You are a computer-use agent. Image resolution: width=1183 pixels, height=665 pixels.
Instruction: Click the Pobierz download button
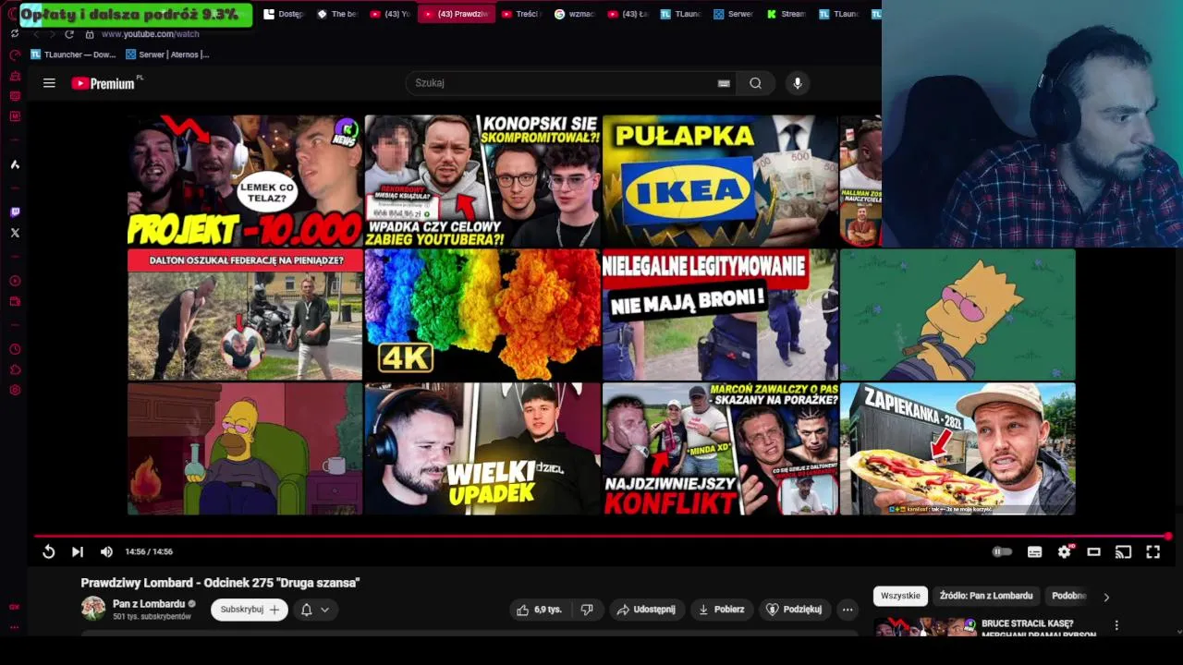pyautogui.click(x=721, y=610)
